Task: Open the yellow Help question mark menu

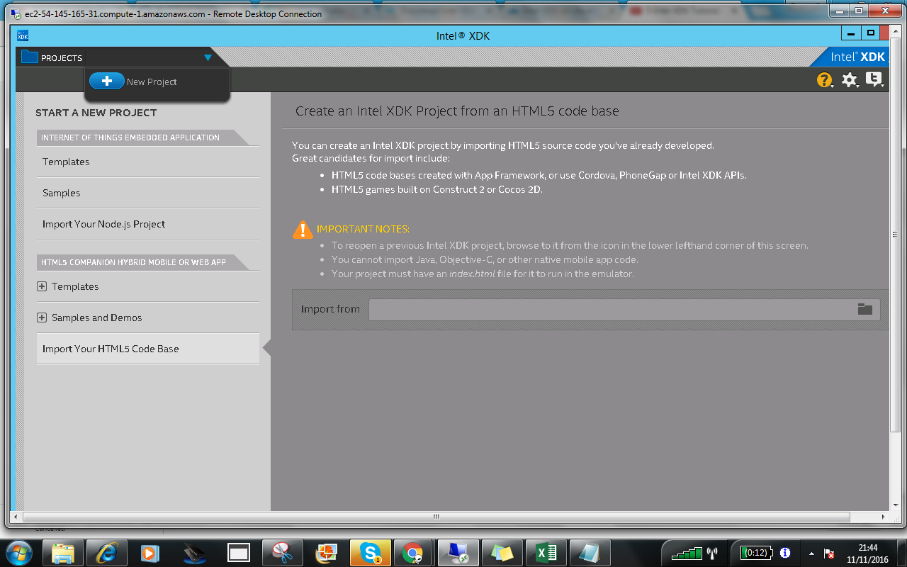Action: (x=824, y=80)
